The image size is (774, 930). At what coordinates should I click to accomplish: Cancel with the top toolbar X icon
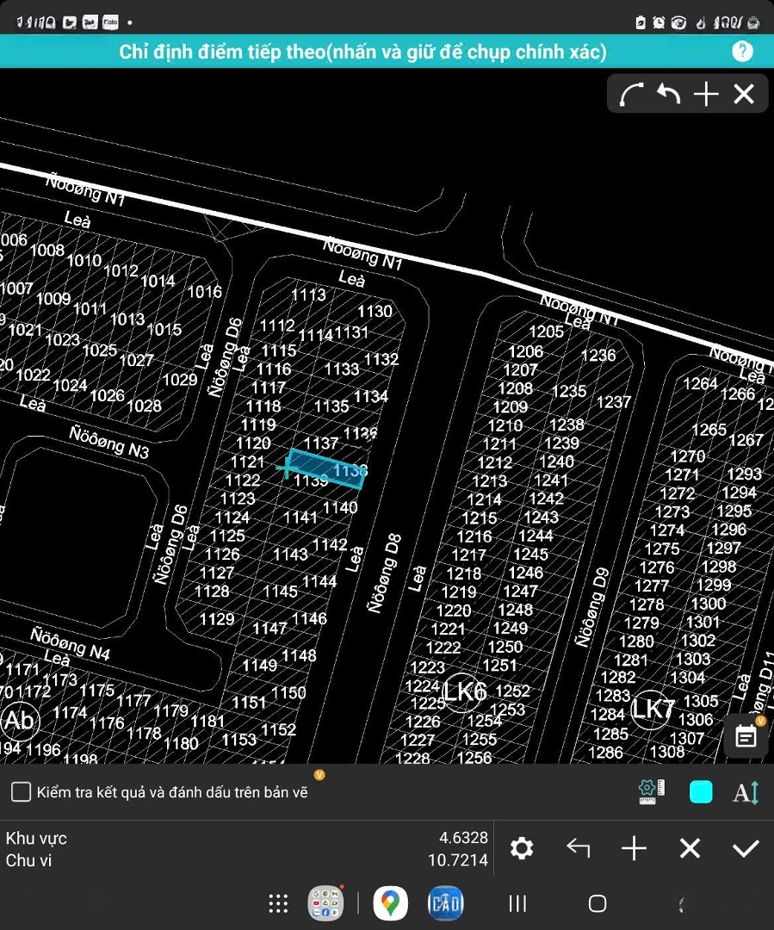click(x=744, y=94)
